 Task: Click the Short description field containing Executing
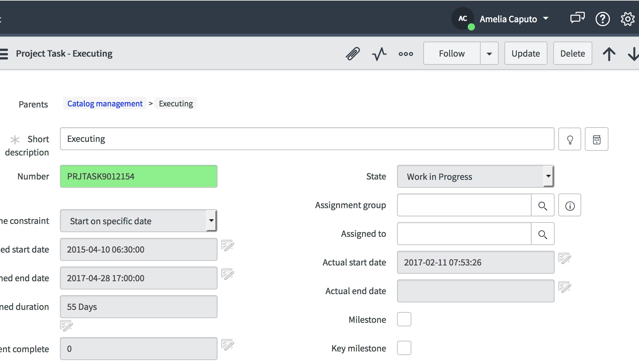coord(307,139)
